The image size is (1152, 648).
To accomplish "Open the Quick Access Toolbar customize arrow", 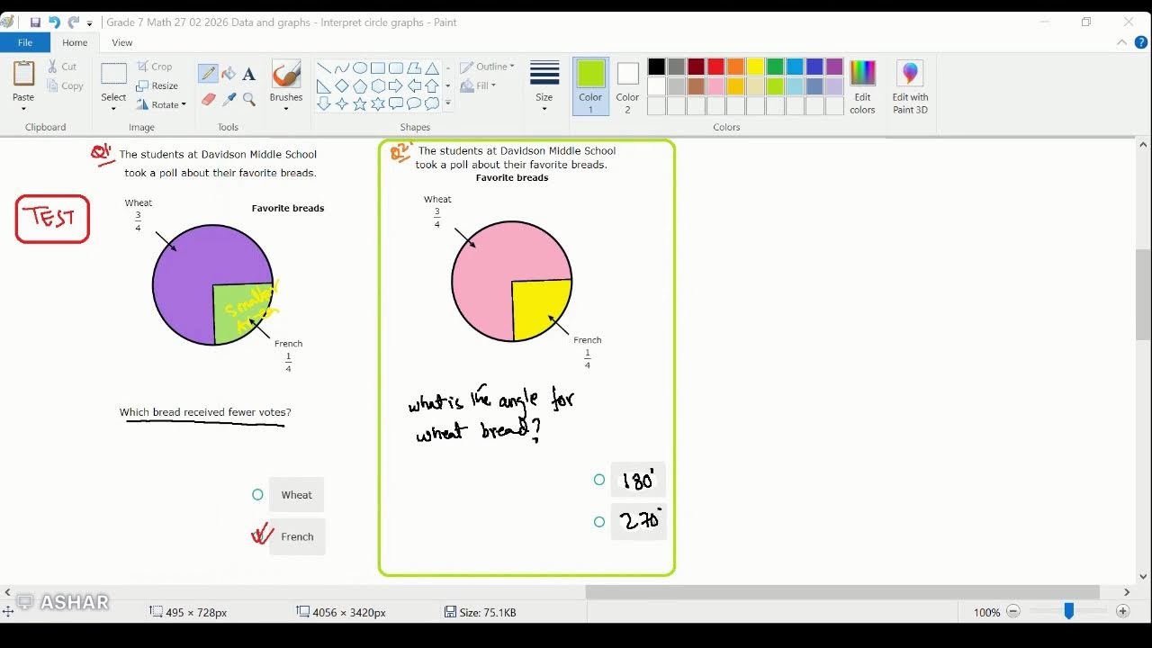I will (x=89, y=22).
